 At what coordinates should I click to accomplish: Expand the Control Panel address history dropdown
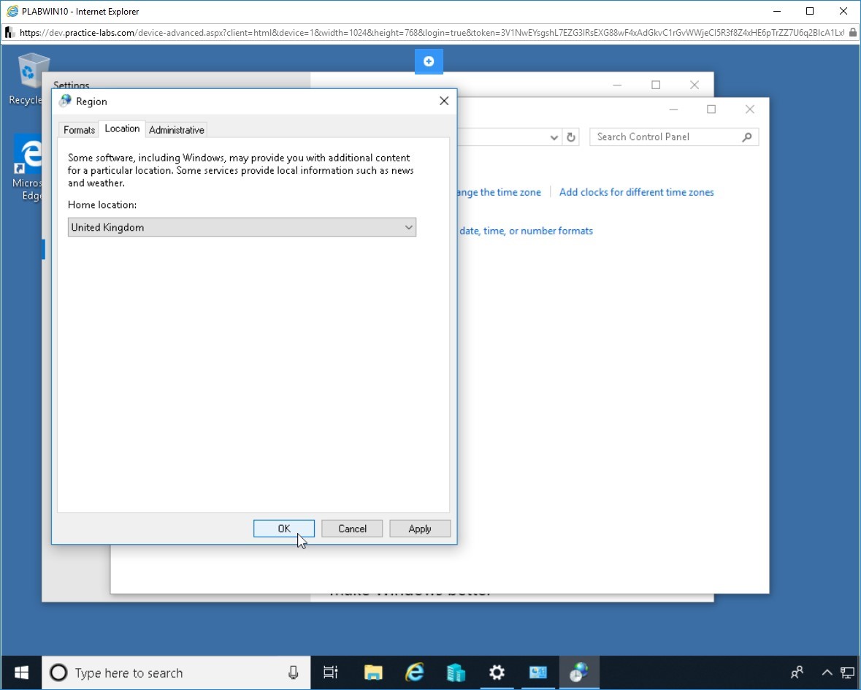(554, 137)
